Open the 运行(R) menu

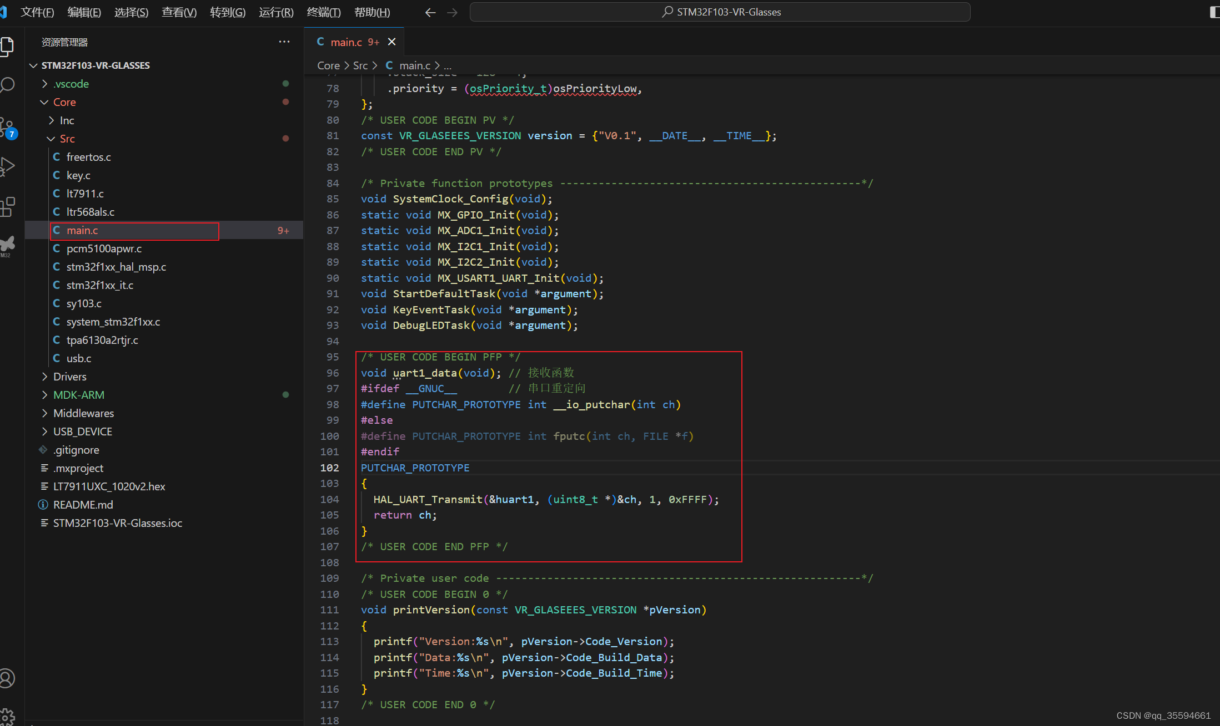pyautogui.click(x=276, y=12)
